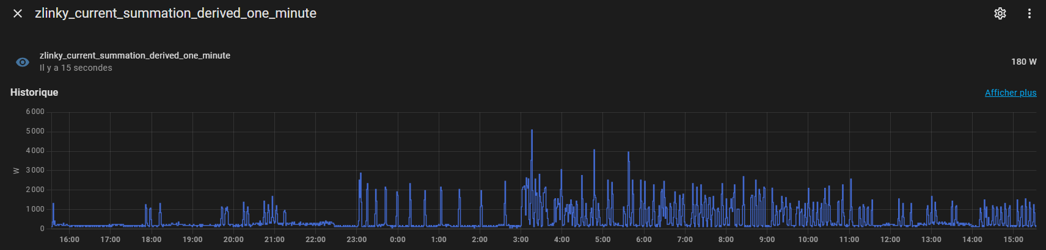Click 'Afficher plus' history link
This screenshot has width=1046, height=250.
pyautogui.click(x=1011, y=93)
